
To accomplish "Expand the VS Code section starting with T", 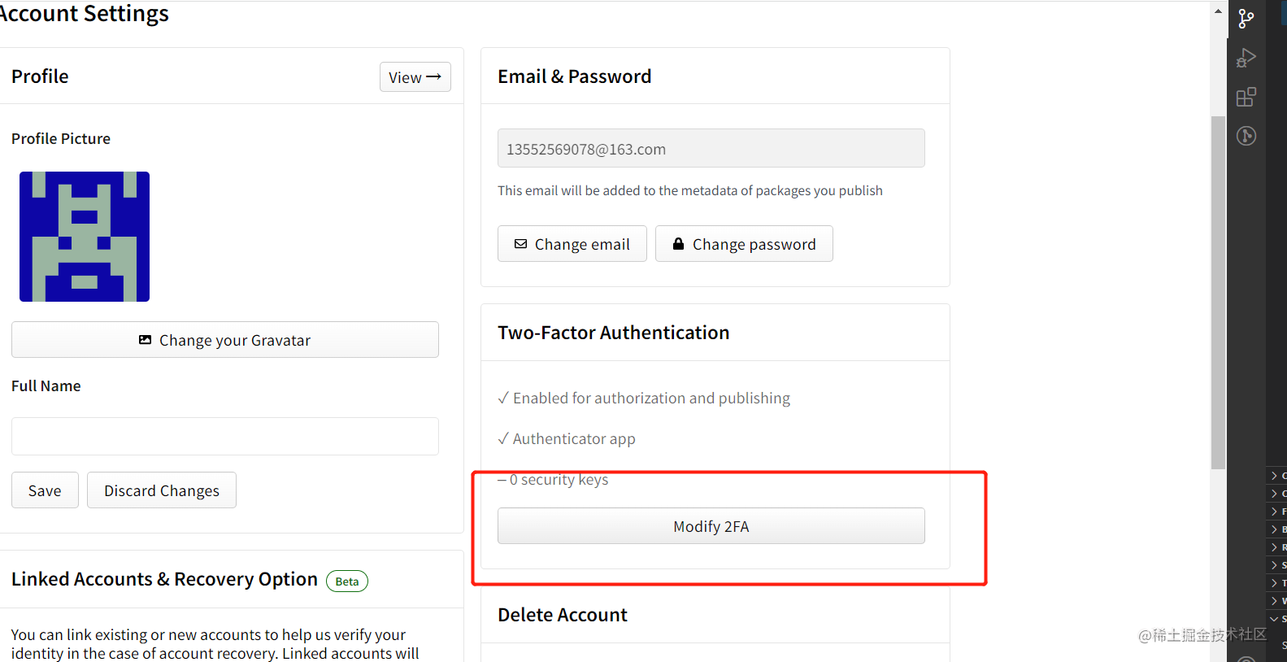I will point(1276,583).
